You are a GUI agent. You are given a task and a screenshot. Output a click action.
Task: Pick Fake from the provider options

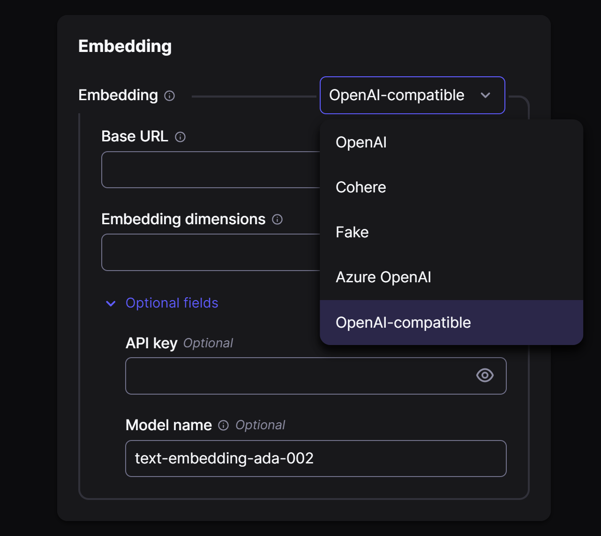pyautogui.click(x=352, y=232)
